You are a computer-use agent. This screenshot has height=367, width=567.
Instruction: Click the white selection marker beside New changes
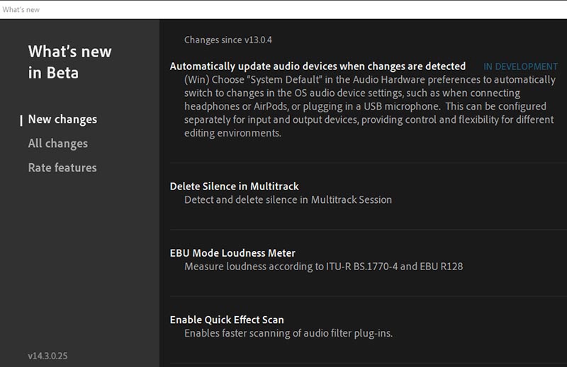(22, 120)
